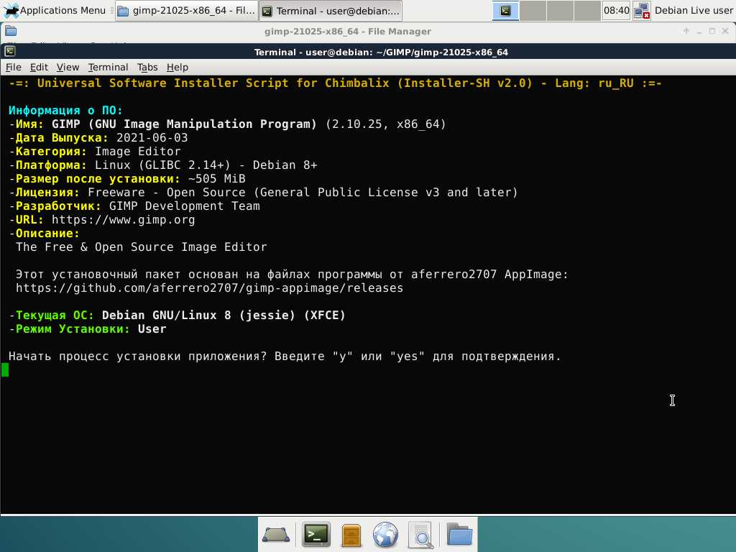
Task: Click the '~505 MiB' size value
Action: 217,178
